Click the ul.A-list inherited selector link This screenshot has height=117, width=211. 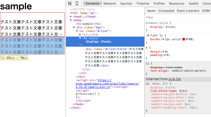(x=175, y=79)
